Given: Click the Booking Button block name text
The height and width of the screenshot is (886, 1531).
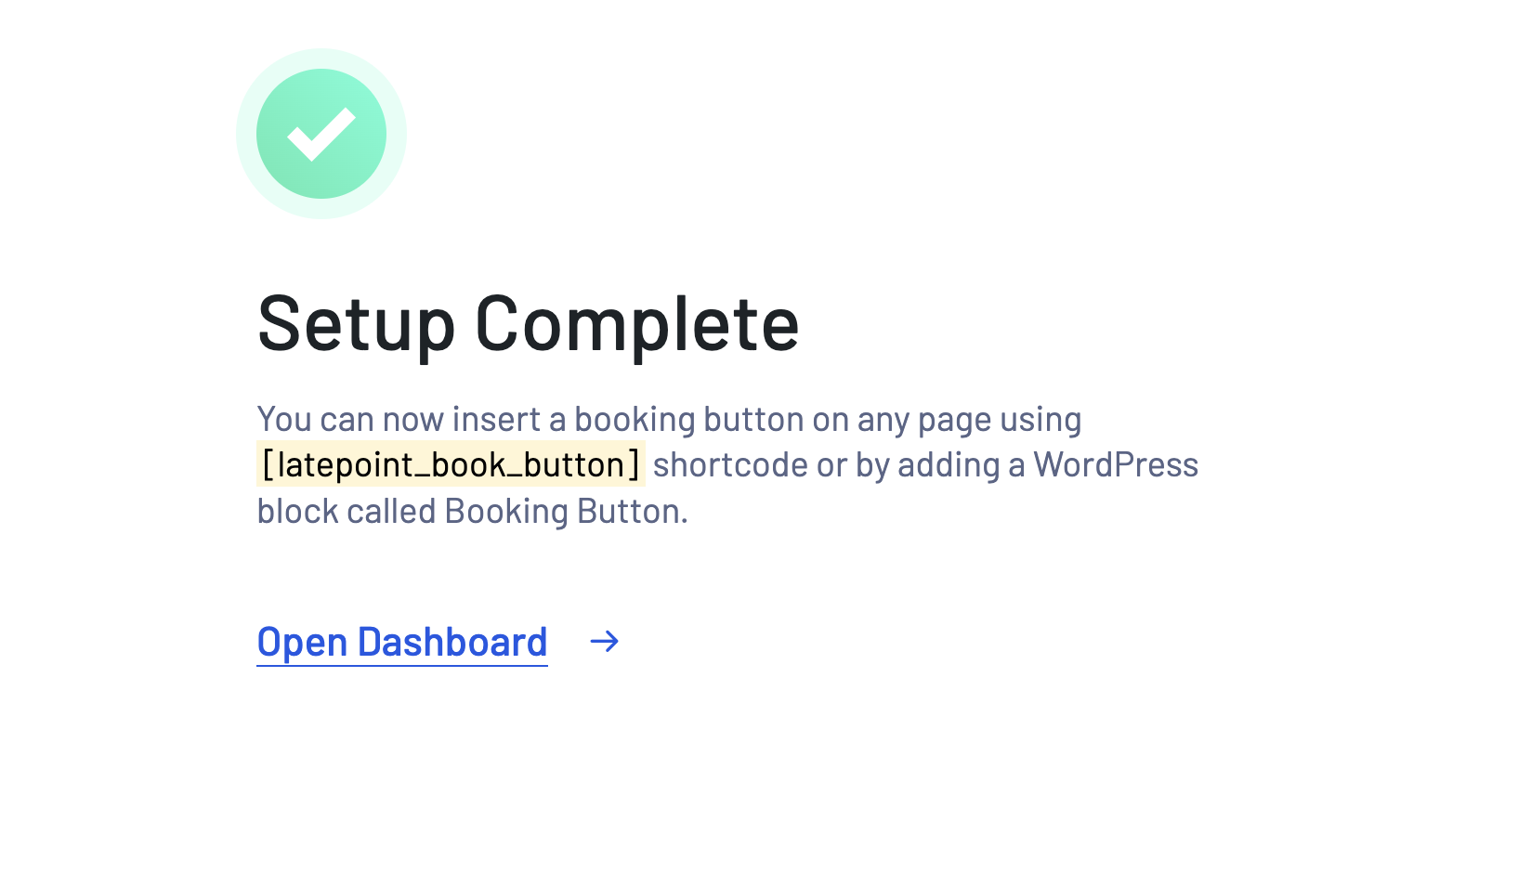Looking at the screenshot, I should [x=566, y=511].
